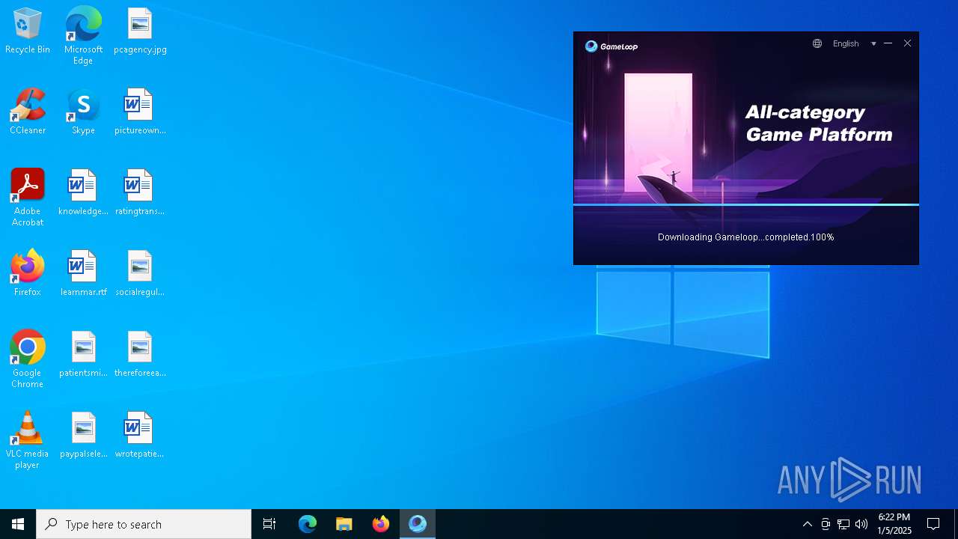Launch Microsoft Edge from desktop shortcut
The height and width of the screenshot is (539, 958).
[x=83, y=35]
